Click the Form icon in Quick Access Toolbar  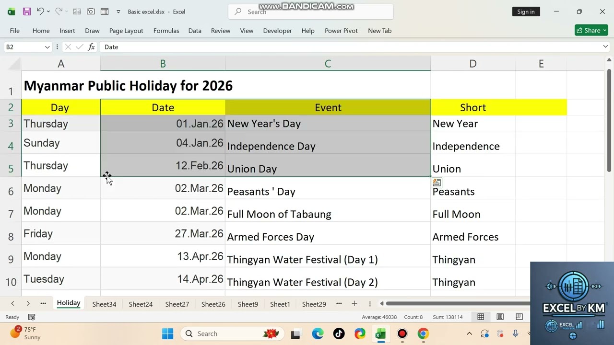tap(105, 11)
